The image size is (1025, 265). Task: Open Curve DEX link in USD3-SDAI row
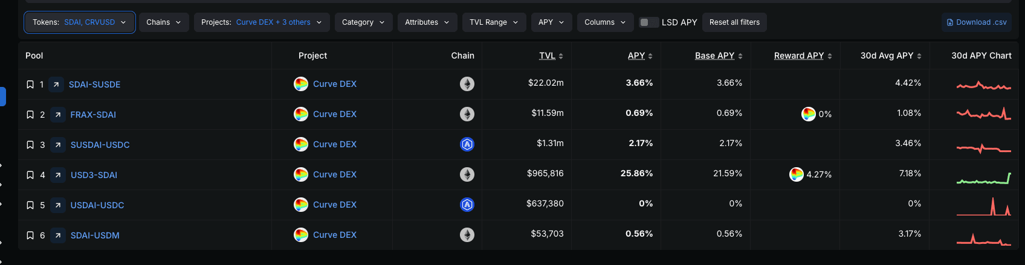coord(335,174)
